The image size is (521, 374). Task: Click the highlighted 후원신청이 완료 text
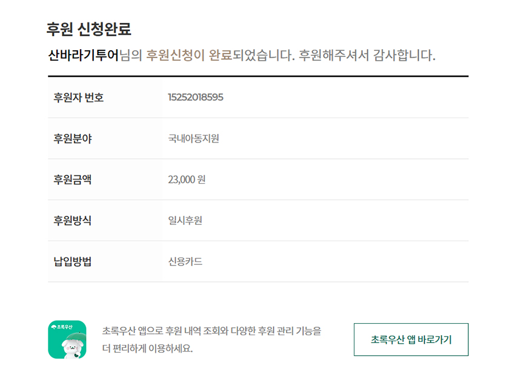click(x=189, y=56)
